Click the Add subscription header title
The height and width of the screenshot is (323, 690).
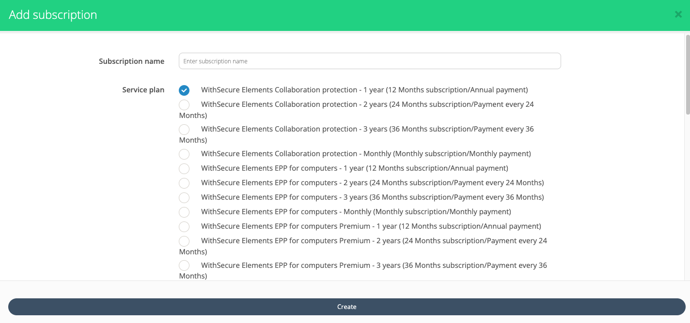click(x=53, y=15)
